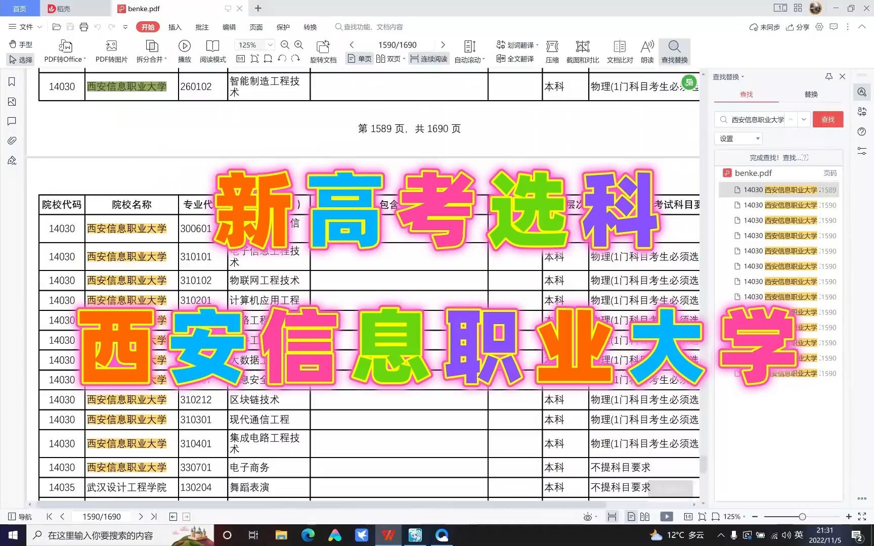874x546 pixels.
Task: Switch to 双页 double page view
Action: coord(390,59)
